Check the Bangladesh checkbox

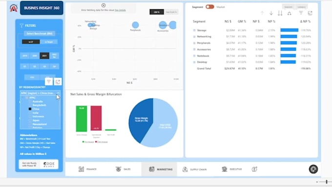pyautogui.click(x=30, y=105)
